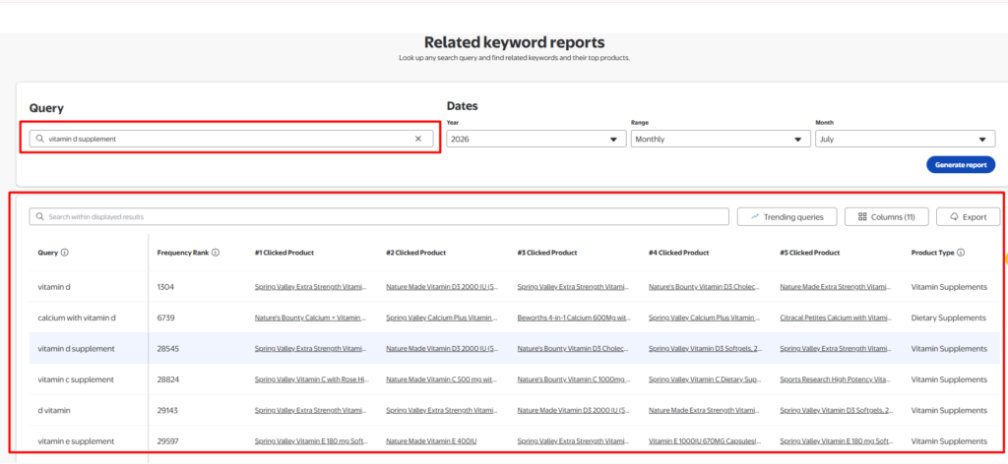Screen dimensions: 1008x464
Task: Open #4 clicked product for calcium with vitamin d
Action: (x=705, y=318)
